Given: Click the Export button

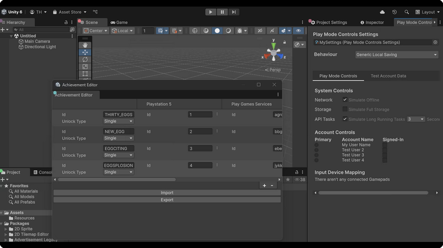Looking at the screenshot, I should tap(167, 200).
